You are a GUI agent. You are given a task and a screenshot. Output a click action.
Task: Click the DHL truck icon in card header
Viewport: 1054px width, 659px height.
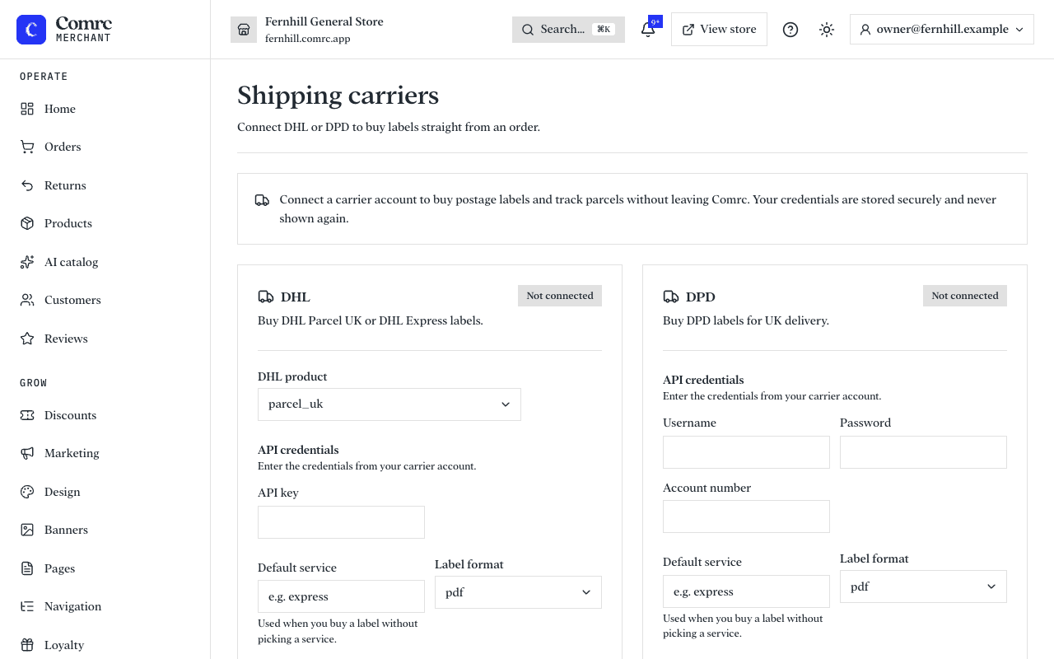pos(265,297)
